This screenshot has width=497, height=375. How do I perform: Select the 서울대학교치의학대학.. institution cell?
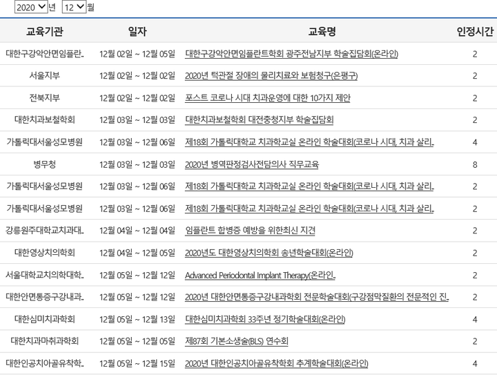45,275
